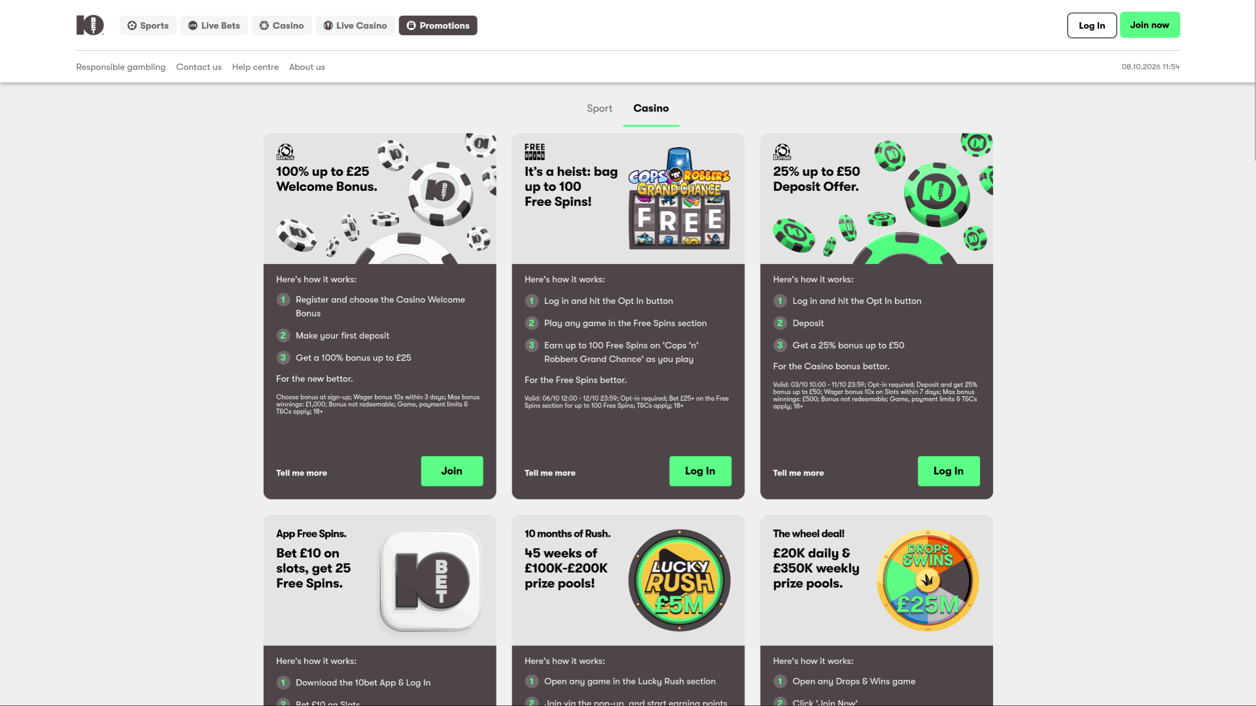Switch to the Sport promotions tab

coord(599,109)
